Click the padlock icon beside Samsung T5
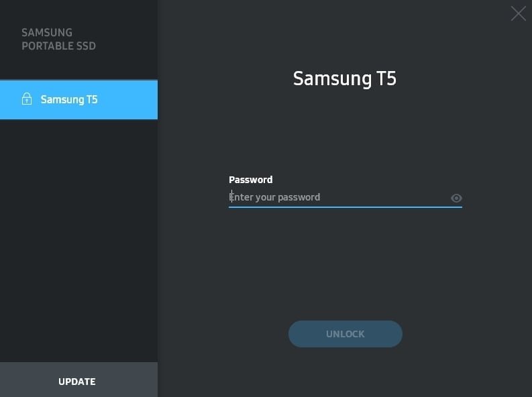The width and height of the screenshot is (532, 397). (27, 99)
